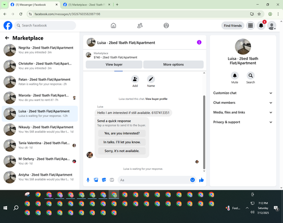Click the Marketplace listing thumbnail for $740
This screenshot has height=223, width=283.
(x=88, y=55)
